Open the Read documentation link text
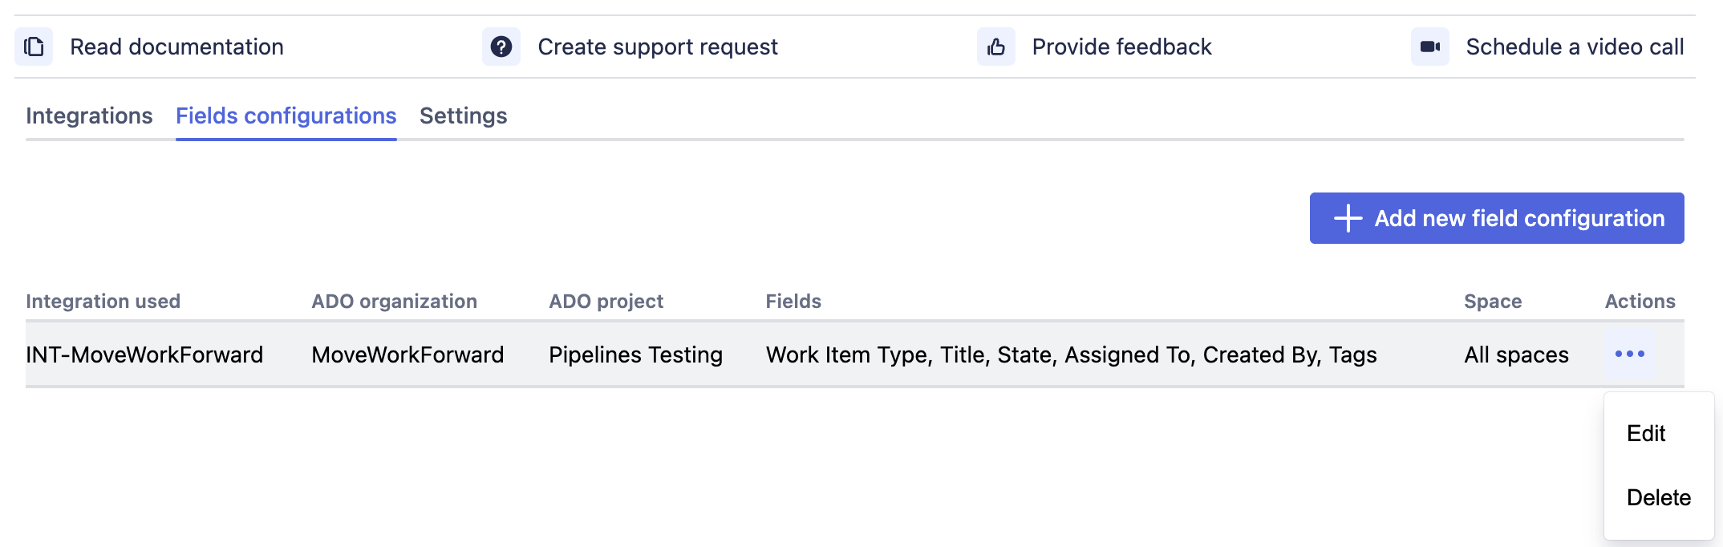1723x547 pixels. point(176,47)
